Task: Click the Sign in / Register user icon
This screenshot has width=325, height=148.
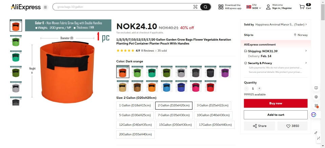Action: (268, 7)
